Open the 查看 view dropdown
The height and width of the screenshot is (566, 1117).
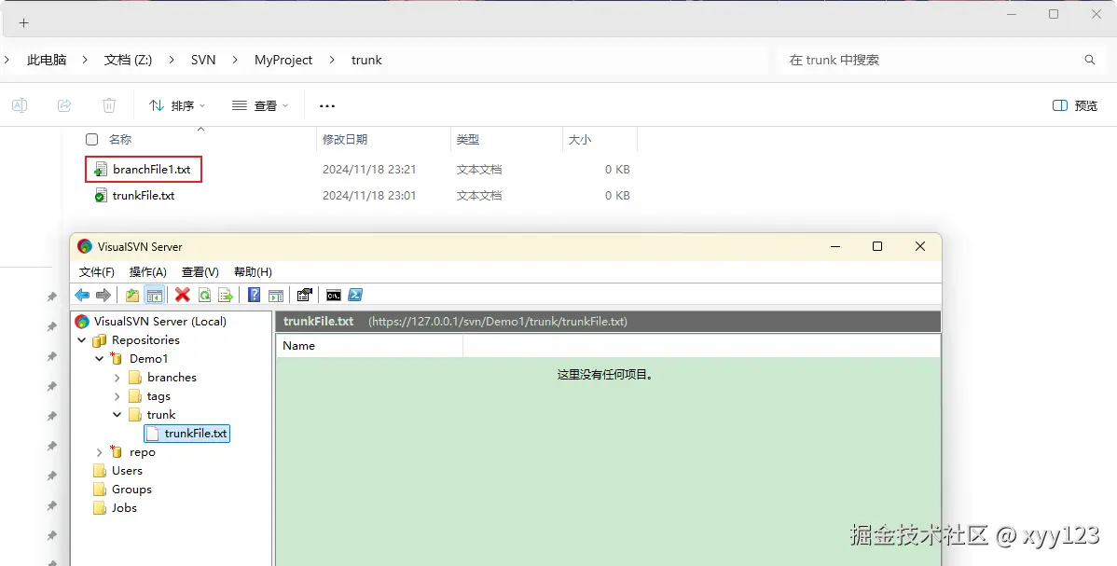(260, 105)
